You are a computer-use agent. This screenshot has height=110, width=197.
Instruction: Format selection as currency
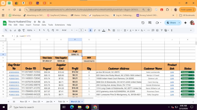tap(40, 30)
